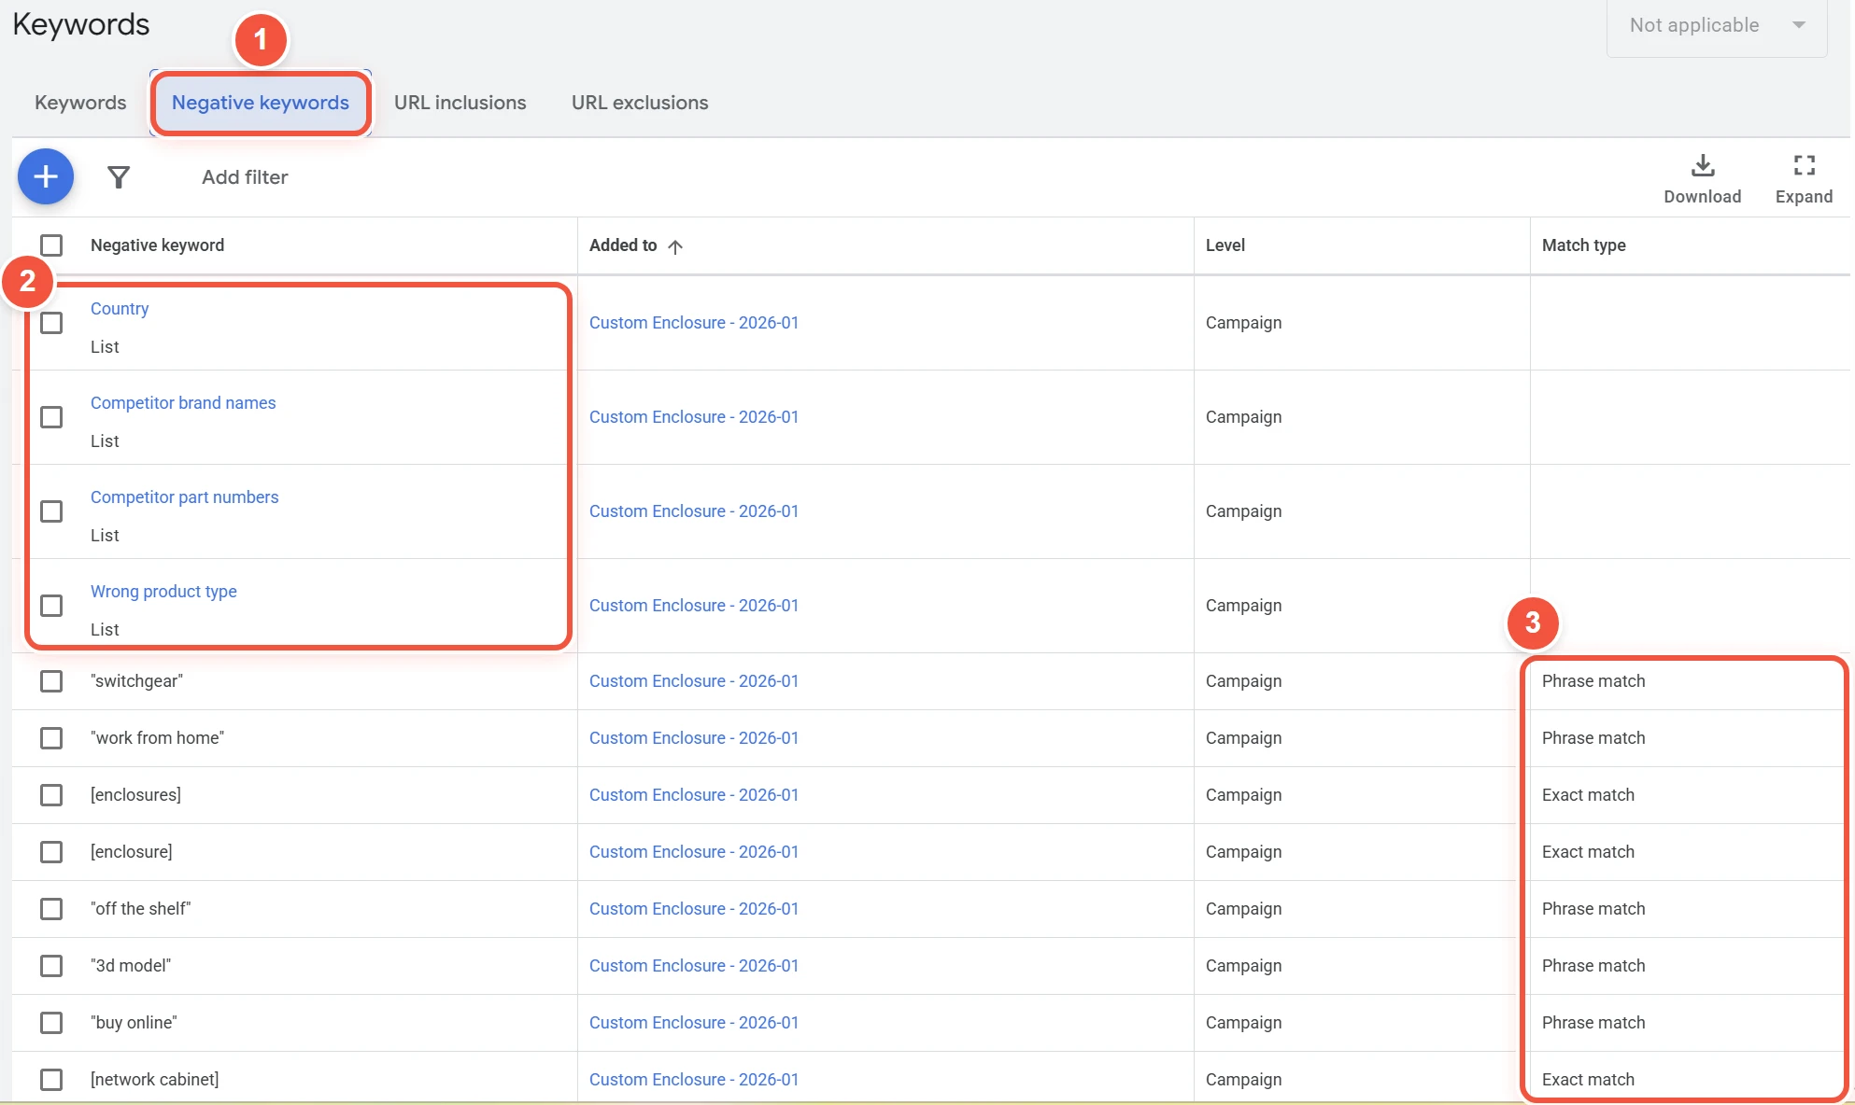This screenshot has height=1105, width=1855.
Task: Check the Country list row checkbox
Action: point(51,323)
